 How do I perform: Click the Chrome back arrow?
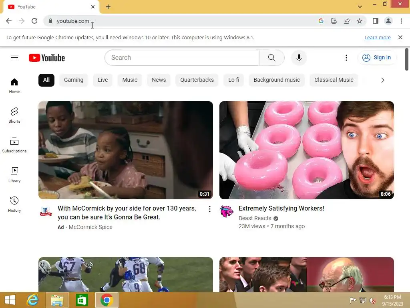point(9,21)
